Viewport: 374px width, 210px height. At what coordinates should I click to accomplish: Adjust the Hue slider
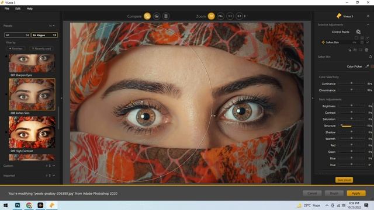pyautogui.click(x=351, y=164)
